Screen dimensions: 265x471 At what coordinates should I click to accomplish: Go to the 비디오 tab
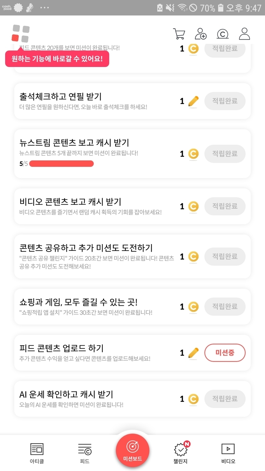coord(228,452)
